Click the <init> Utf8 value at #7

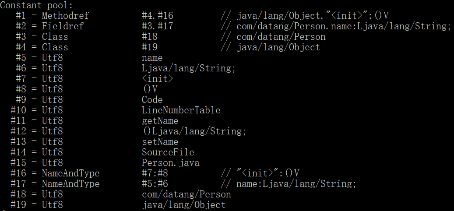tap(157, 78)
